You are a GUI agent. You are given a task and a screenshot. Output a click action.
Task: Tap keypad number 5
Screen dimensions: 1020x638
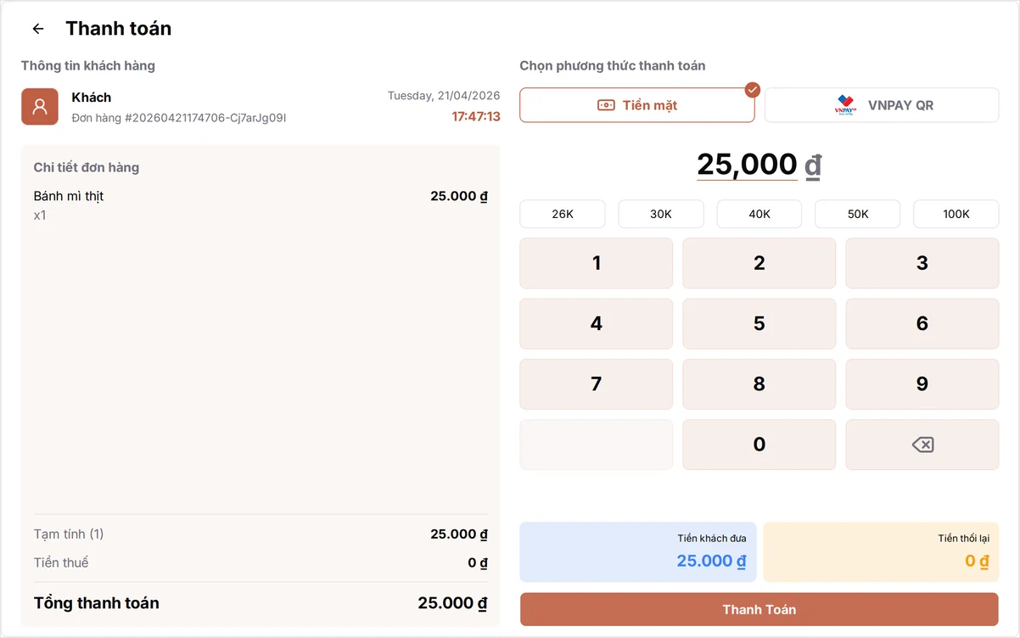[759, 323]
